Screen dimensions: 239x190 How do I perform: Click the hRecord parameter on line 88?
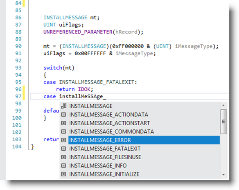click(126, 32)
